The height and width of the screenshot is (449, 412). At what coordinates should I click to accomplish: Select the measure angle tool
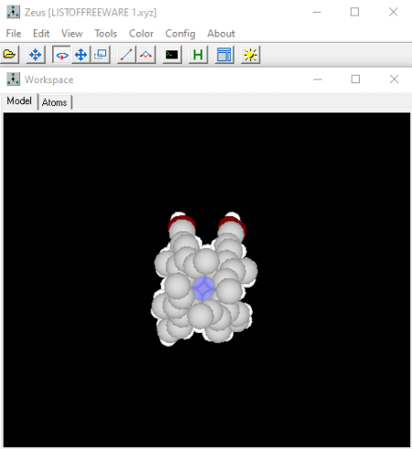[146, 55]
